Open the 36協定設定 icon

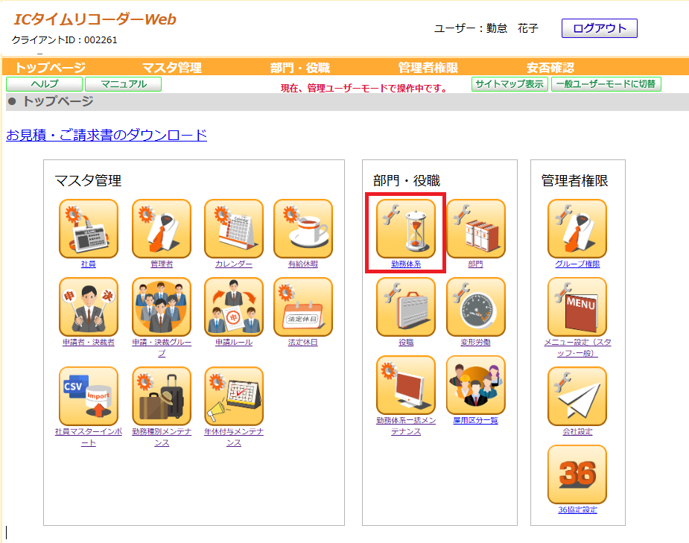(x=577, y=474)
